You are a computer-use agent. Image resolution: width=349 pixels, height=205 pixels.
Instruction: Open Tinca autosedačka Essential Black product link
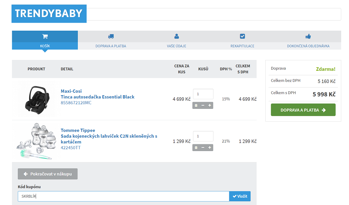click(x=97, y=97)
